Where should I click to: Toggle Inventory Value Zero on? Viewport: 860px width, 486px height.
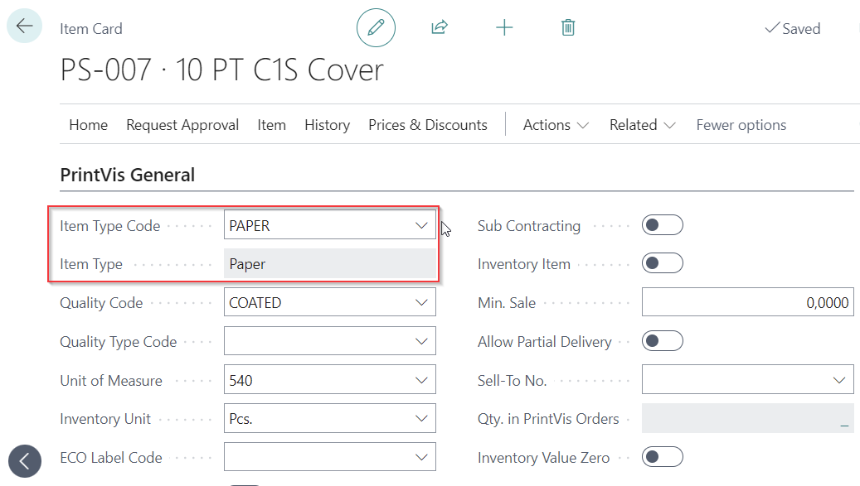(x=662, y=456)
